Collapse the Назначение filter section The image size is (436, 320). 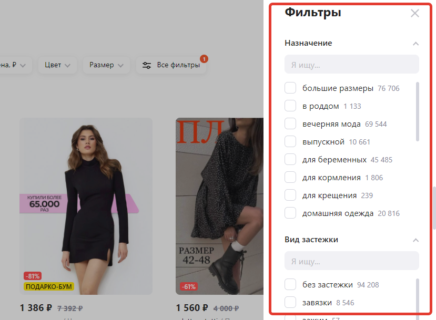point(416,43)
